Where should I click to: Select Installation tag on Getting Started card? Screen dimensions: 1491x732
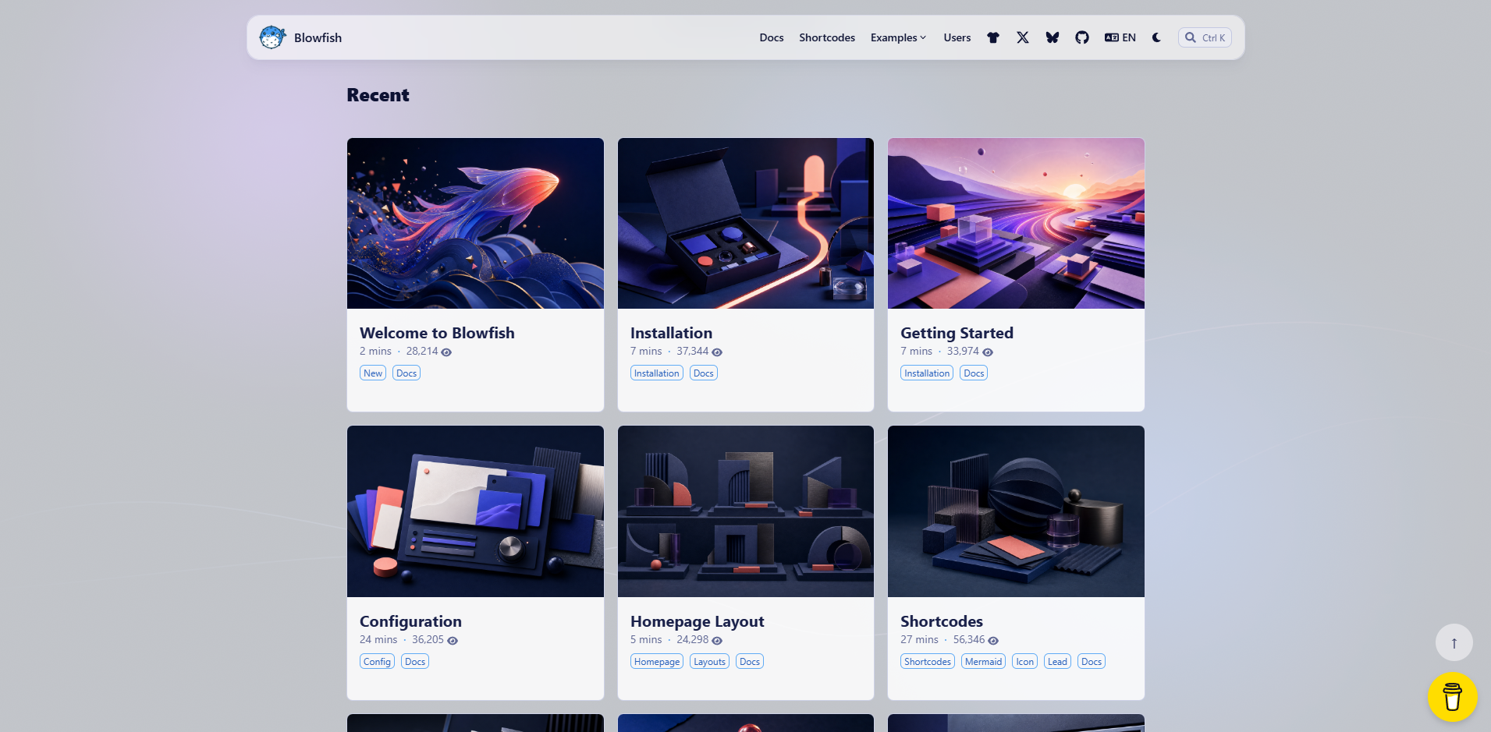(927, 373)
